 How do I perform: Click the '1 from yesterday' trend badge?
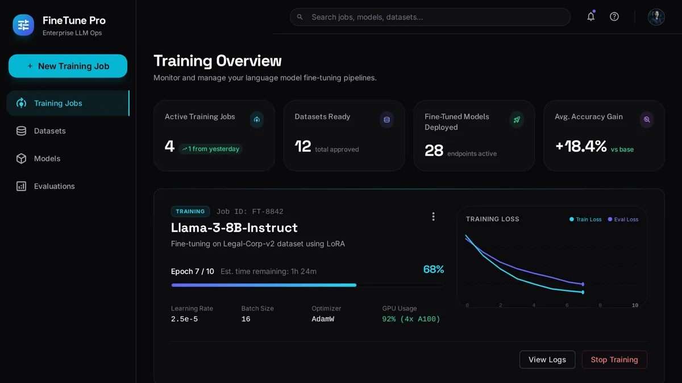coord(210,149)
